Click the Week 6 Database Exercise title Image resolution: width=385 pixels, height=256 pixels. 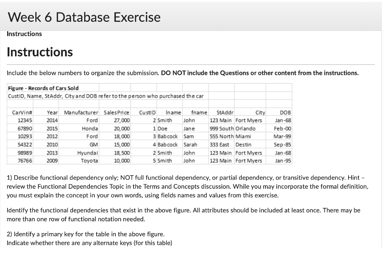(x=84, y=17)
